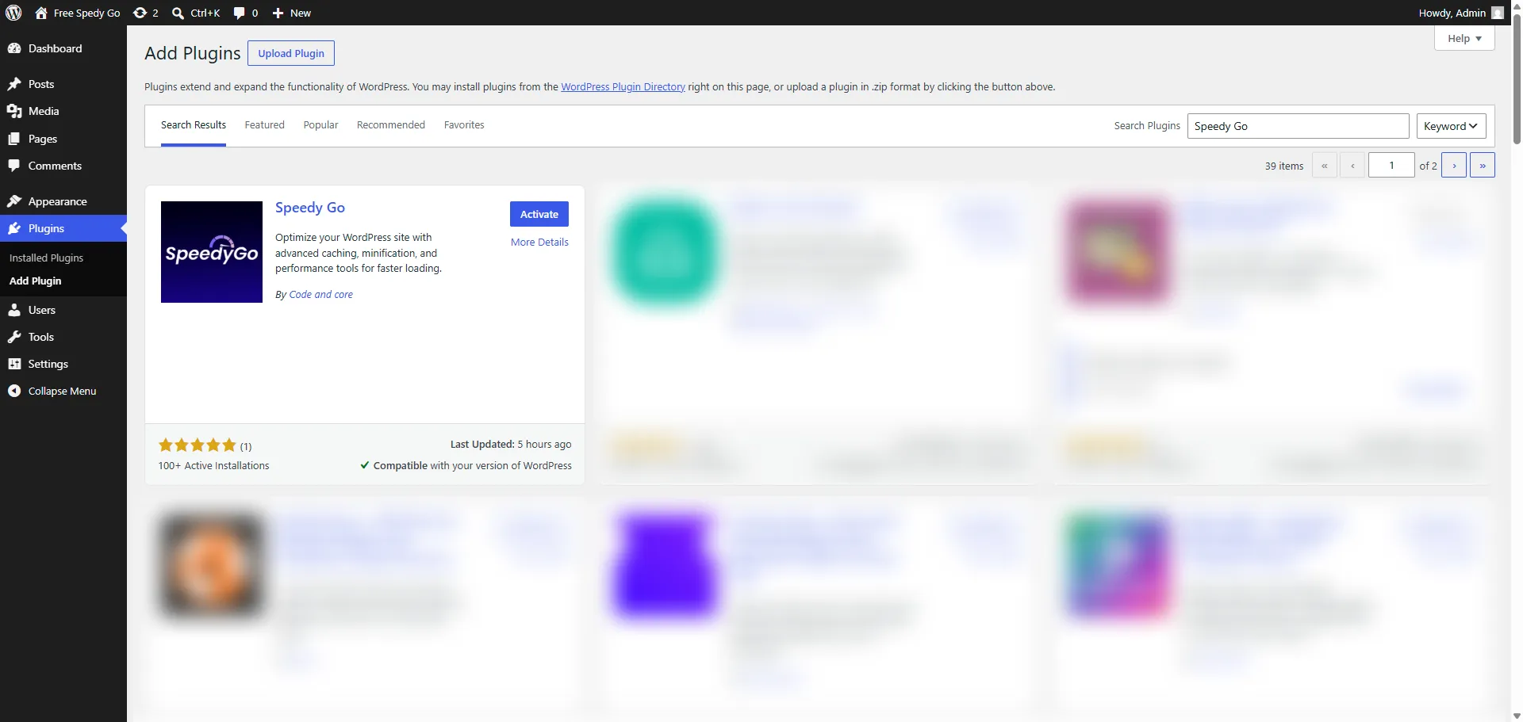Click Howdy, Admin account text

1452,13
